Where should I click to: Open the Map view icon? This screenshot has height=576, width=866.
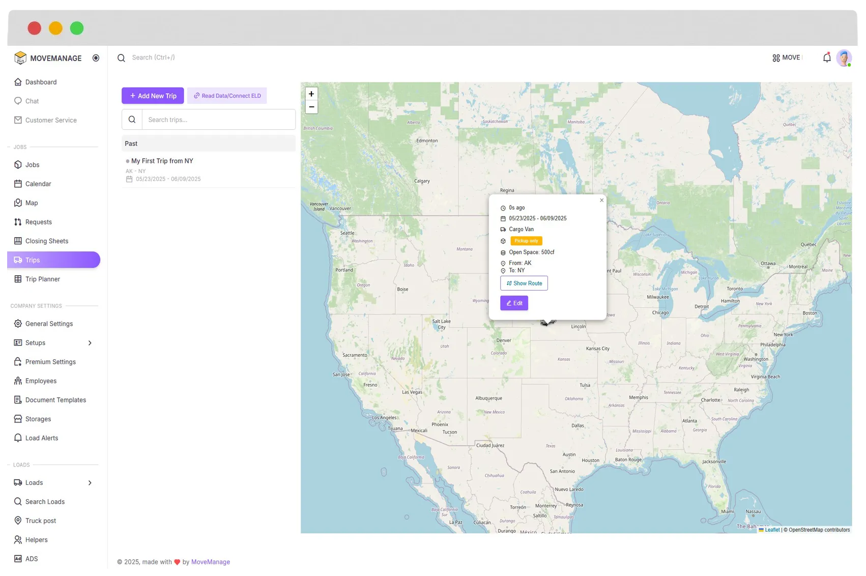[18, 203]
